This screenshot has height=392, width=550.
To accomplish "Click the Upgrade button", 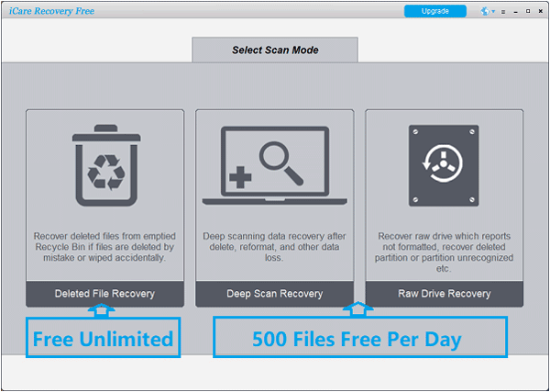I will click(x=435, y=11).
